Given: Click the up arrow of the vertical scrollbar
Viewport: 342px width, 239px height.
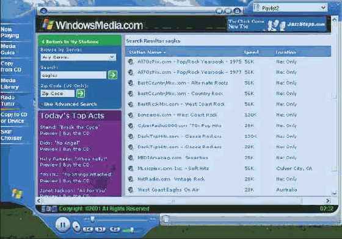Looking at the screenshot, I should pos(334,20).
